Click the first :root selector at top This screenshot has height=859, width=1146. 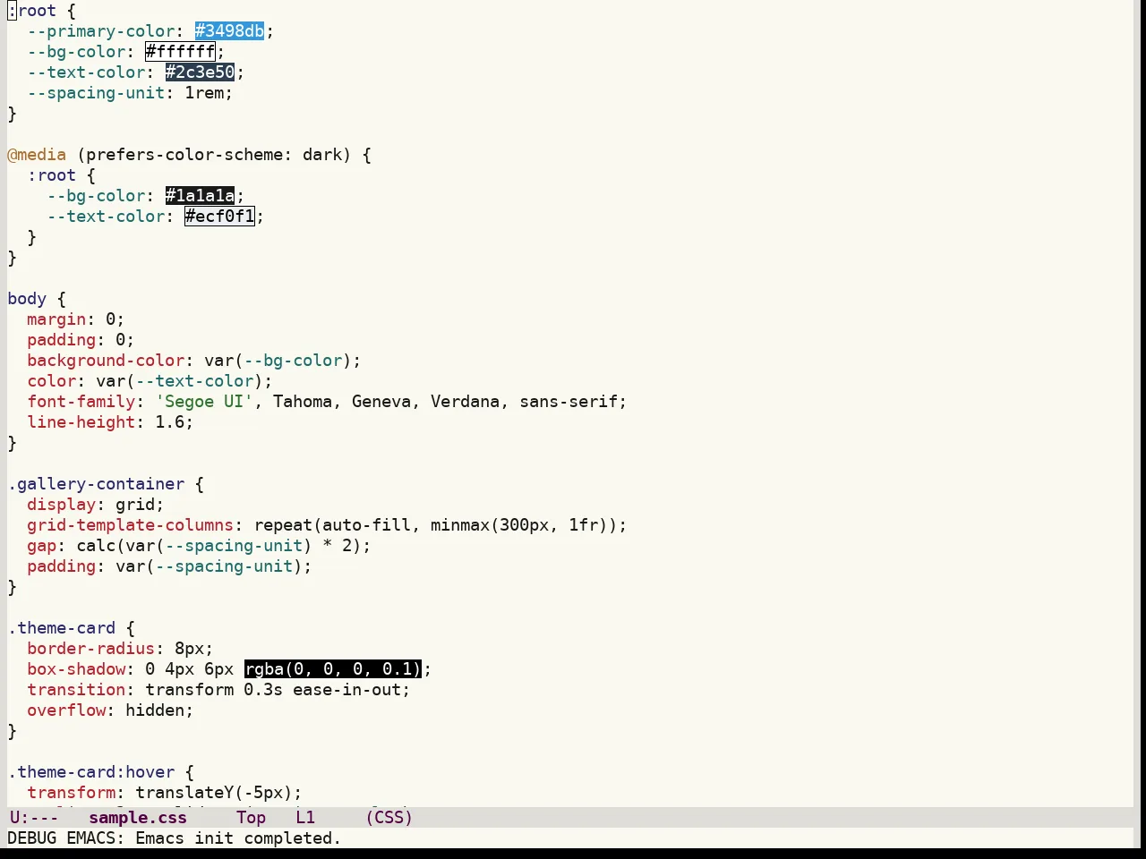[32, 11]
